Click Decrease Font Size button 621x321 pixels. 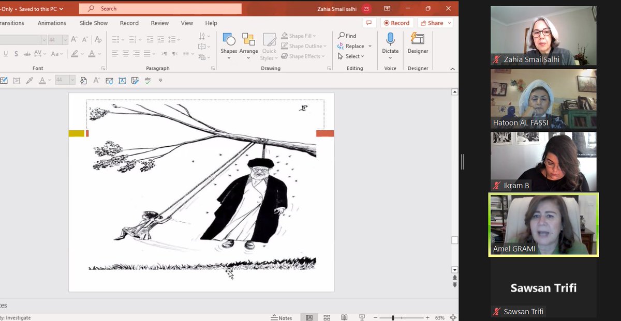pyautogui.click(x=85, y=40)
